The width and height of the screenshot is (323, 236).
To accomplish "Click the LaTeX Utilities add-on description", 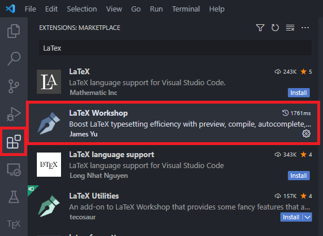I will click(x=189, y=207).
